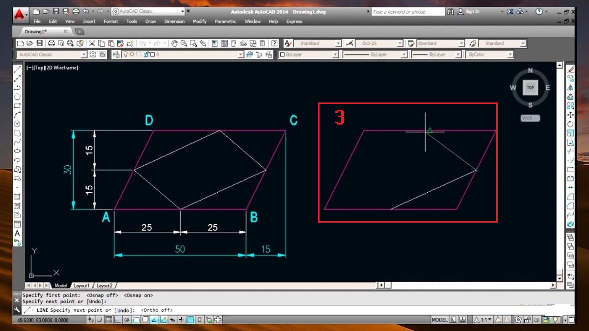Open the layer list dropdown showing 0
This screenshot has height=331, width=589.
[x=241, y=54]
